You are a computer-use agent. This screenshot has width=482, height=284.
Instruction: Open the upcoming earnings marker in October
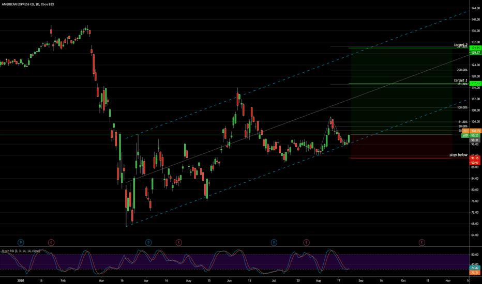coord(422,243)
